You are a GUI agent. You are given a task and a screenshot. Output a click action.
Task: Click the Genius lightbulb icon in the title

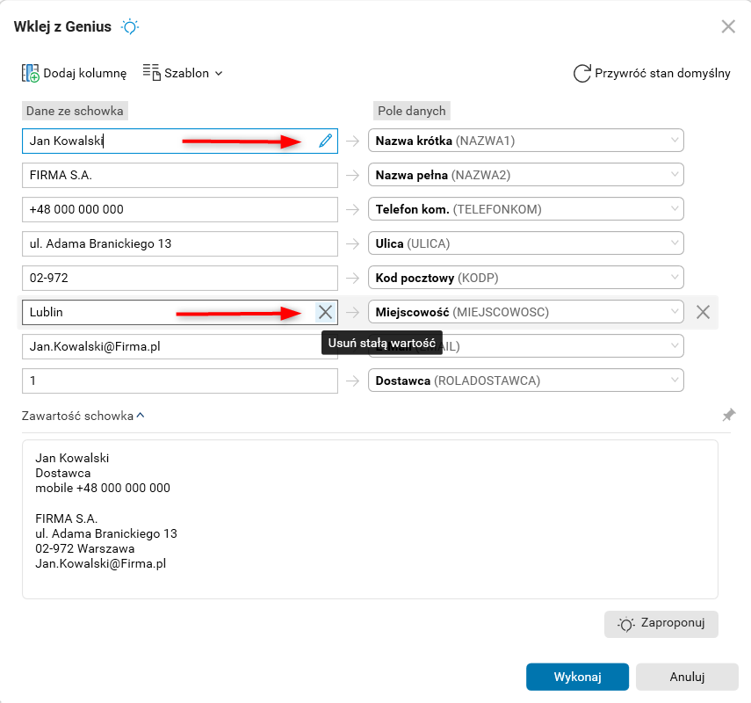tap(130, 26)
